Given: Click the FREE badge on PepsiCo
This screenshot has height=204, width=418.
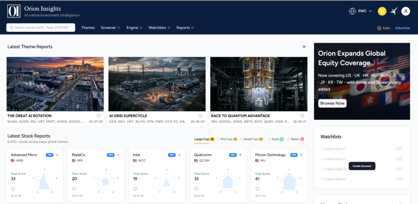Looking at the screenshot, I should pyautogui.click(x=111, y=155).
